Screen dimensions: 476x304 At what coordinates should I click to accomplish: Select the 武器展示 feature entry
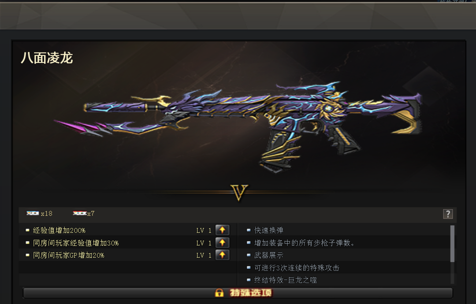269,255
